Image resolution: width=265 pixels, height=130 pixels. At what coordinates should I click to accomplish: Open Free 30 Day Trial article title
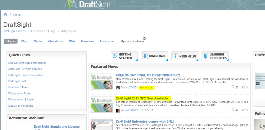(149, 75)
